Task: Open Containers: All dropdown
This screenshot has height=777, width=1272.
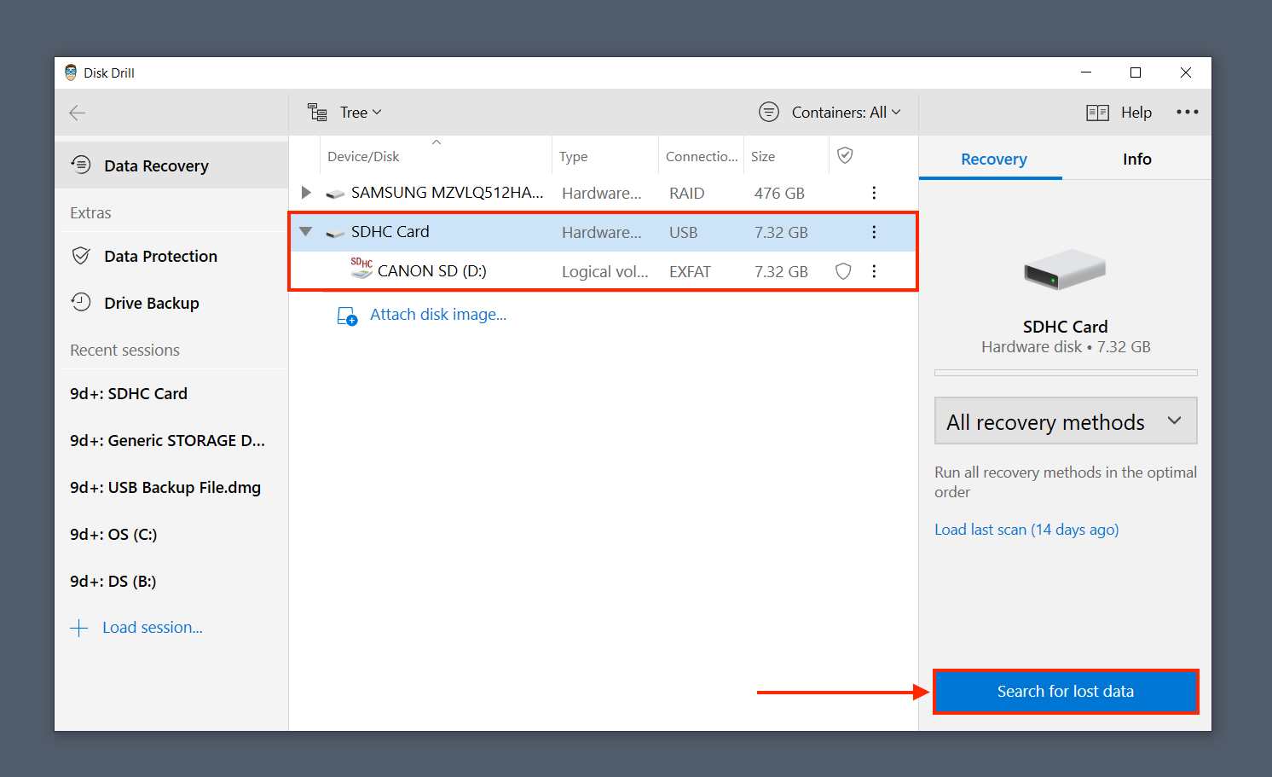Action: 846,113
